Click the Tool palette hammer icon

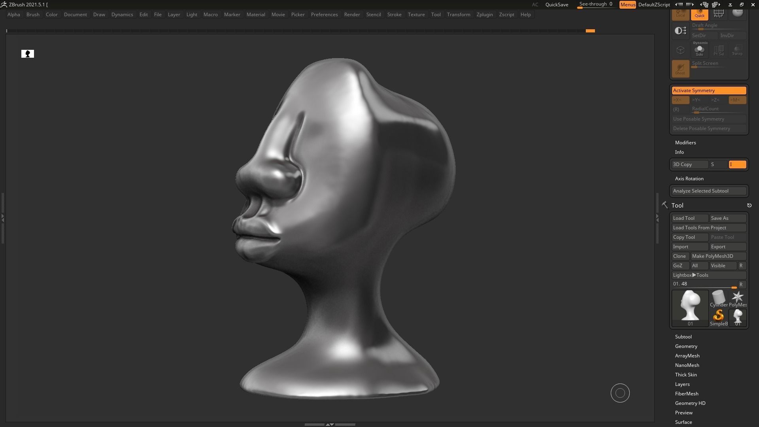coord(665,205)
